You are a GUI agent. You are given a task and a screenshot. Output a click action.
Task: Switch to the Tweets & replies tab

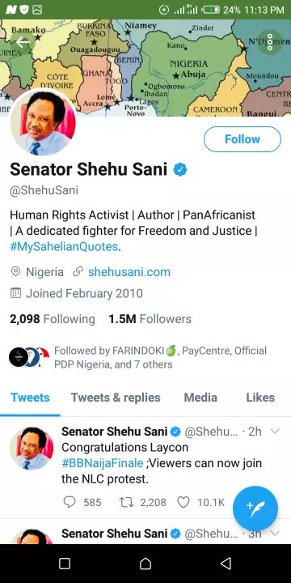116,398
